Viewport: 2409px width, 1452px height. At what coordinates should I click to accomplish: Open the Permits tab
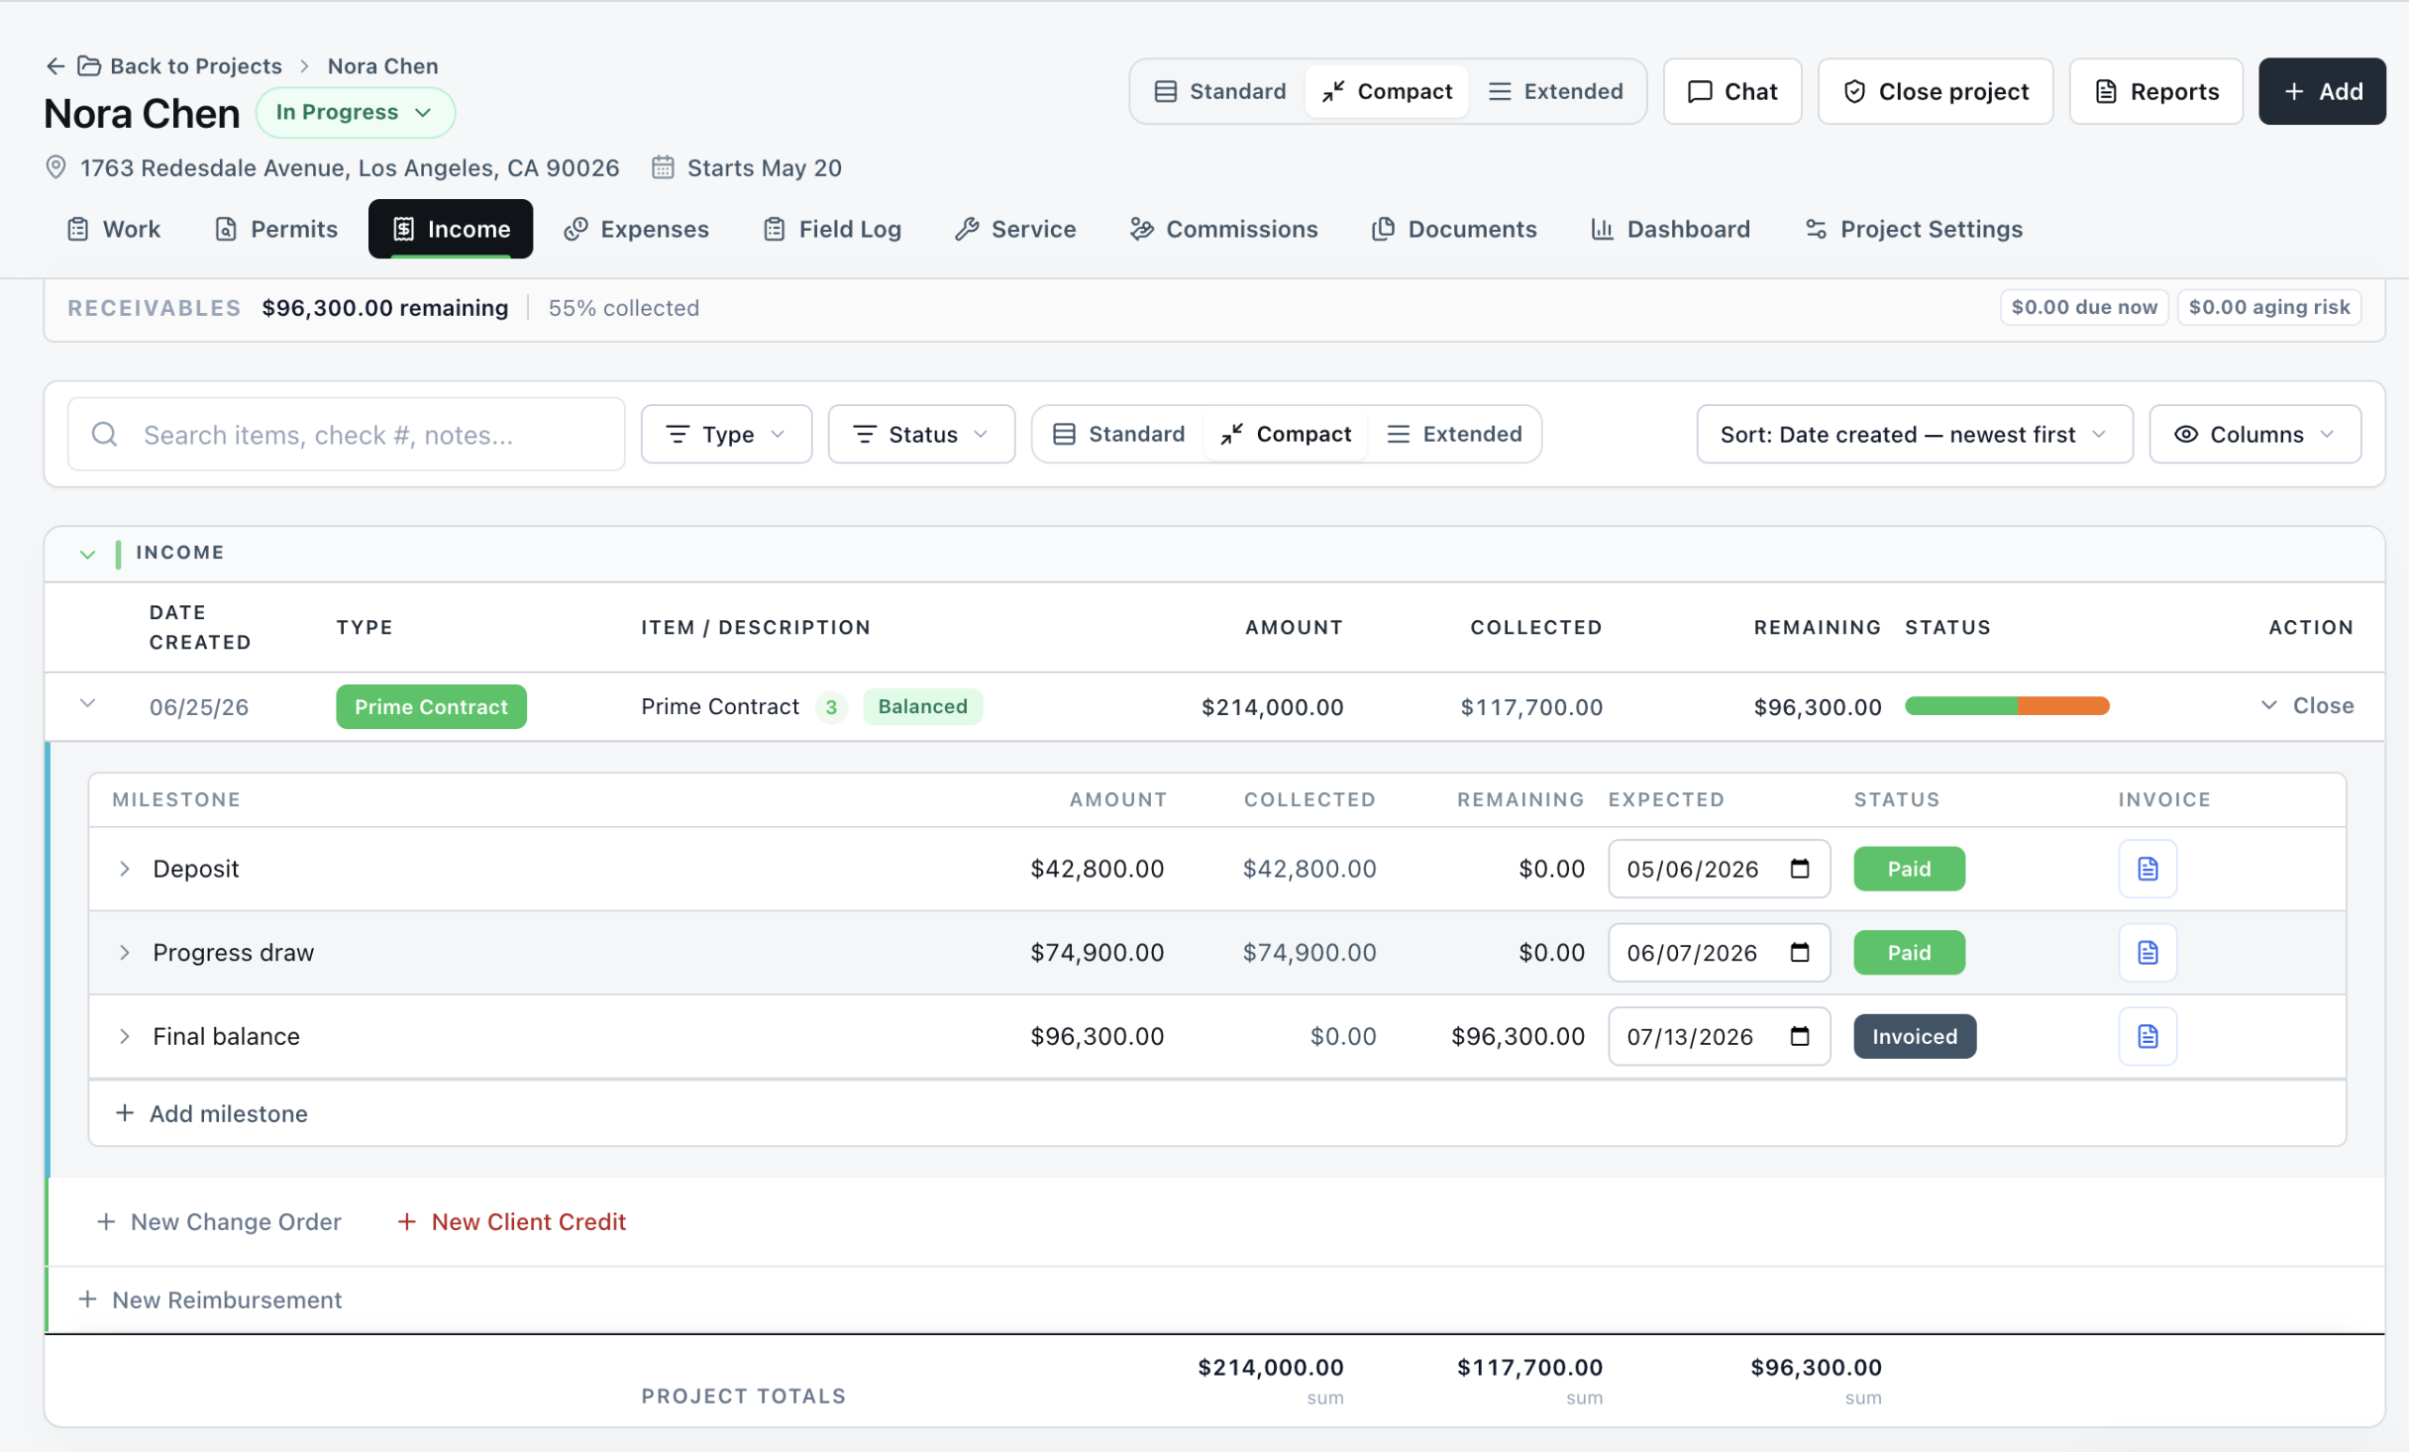(276, 229)
